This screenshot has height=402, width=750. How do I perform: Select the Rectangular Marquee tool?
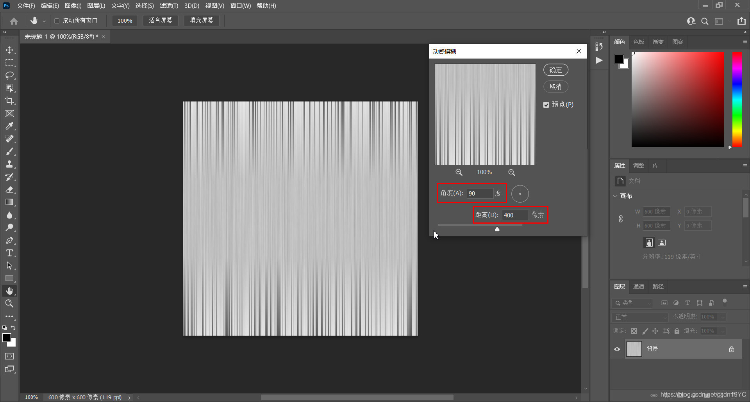tap(9, 63)
